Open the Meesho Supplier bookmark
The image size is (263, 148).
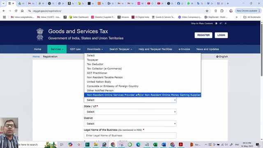103,17
